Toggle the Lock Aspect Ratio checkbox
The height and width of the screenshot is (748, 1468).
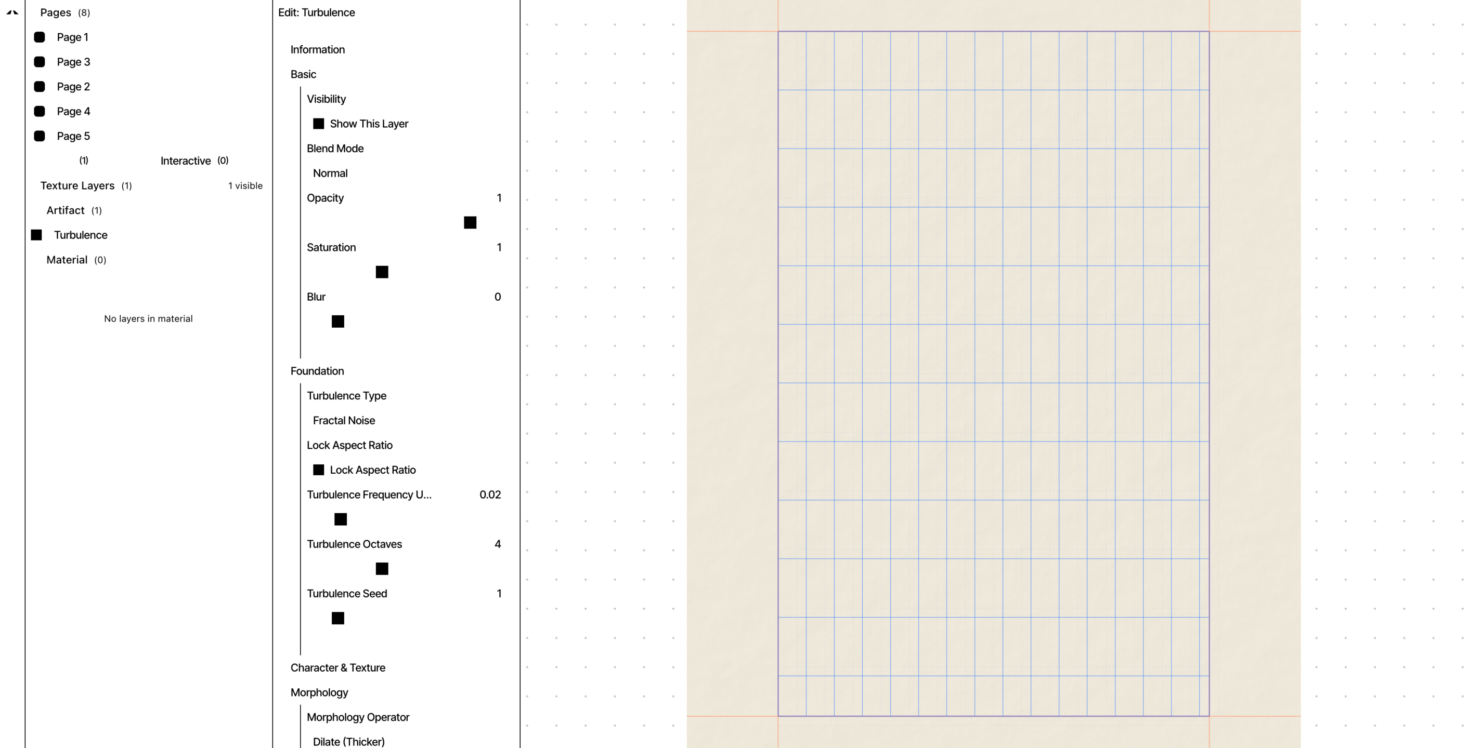pyautogui.click(x=319, y=470)
